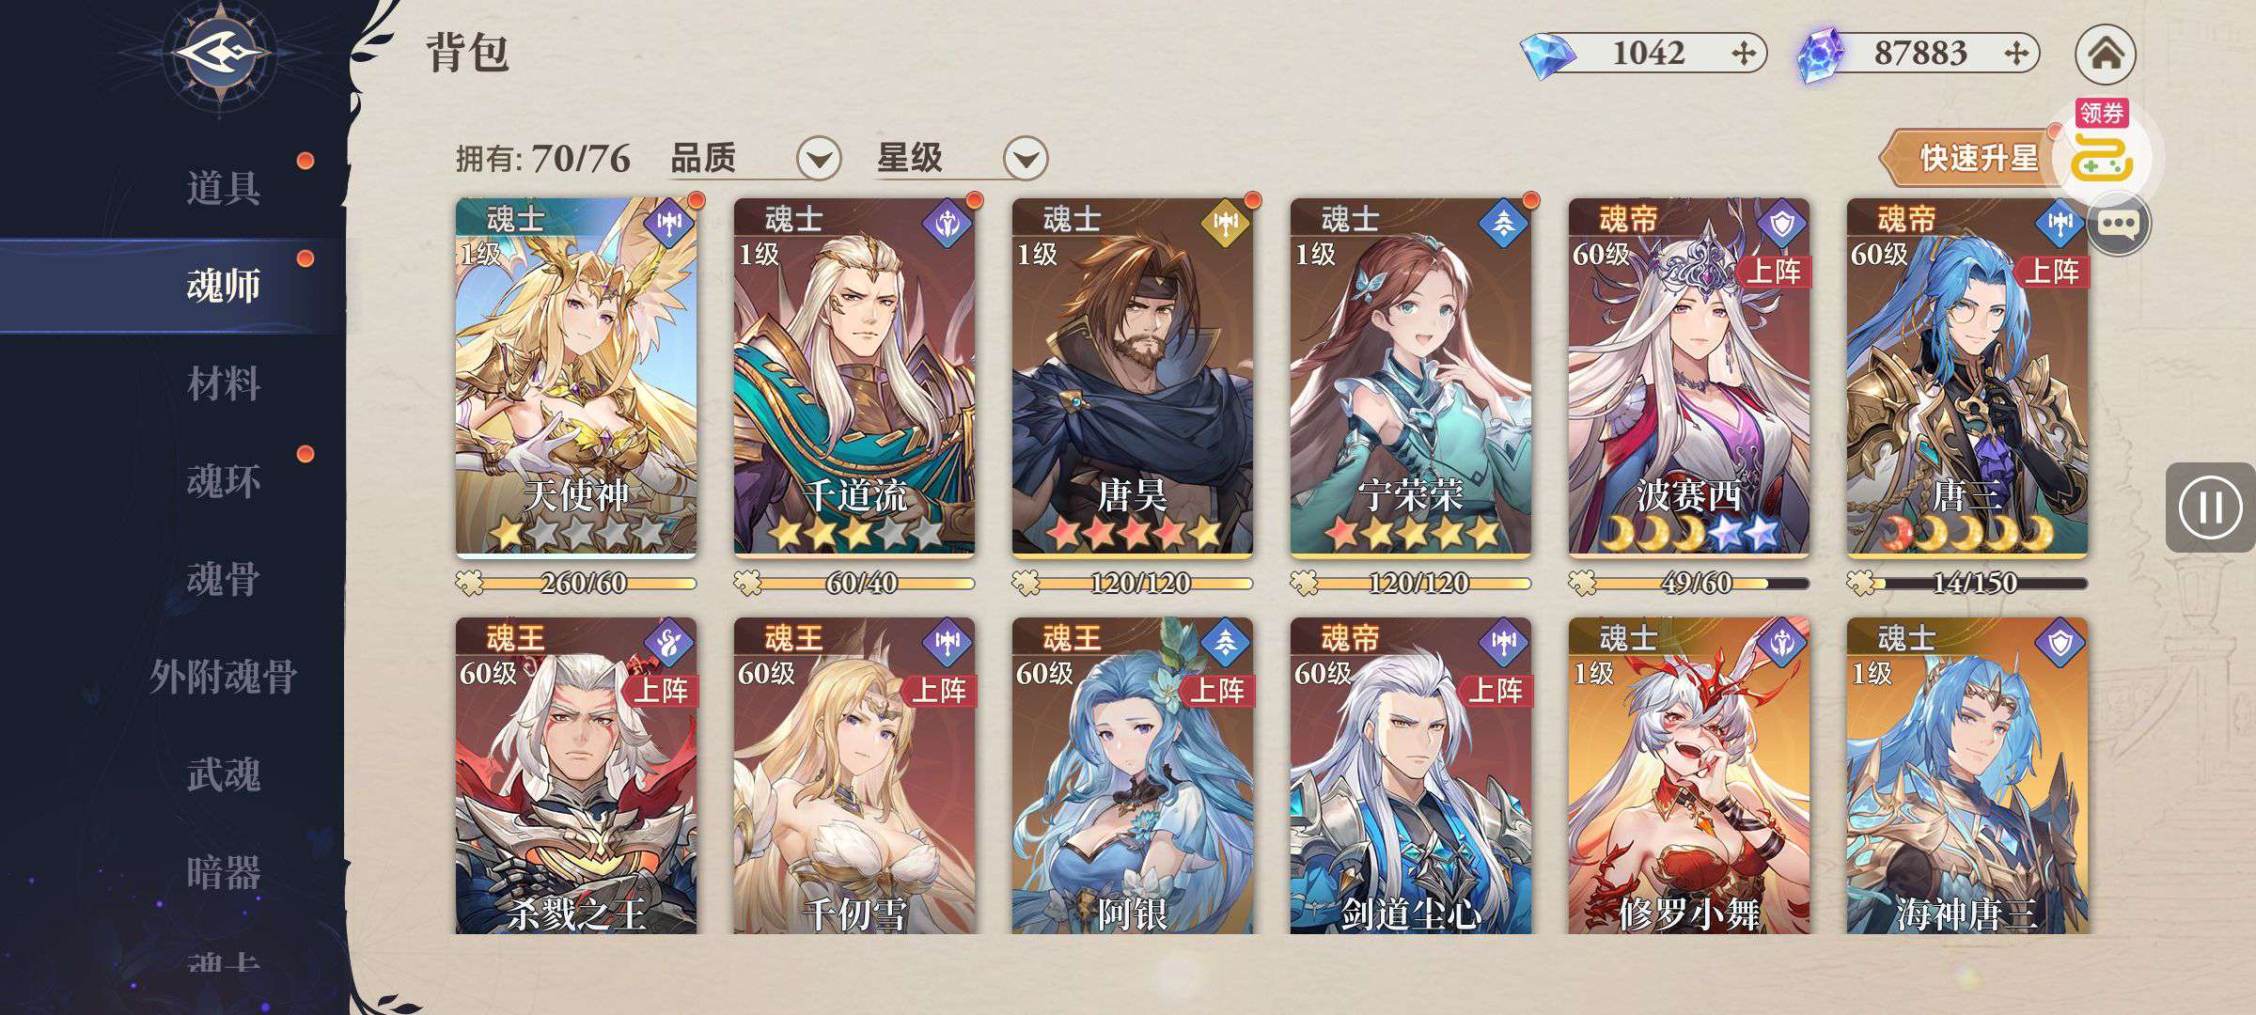Pause using the side pause button
Screen dimensions: 2256x1015
tap(2210, 507)
